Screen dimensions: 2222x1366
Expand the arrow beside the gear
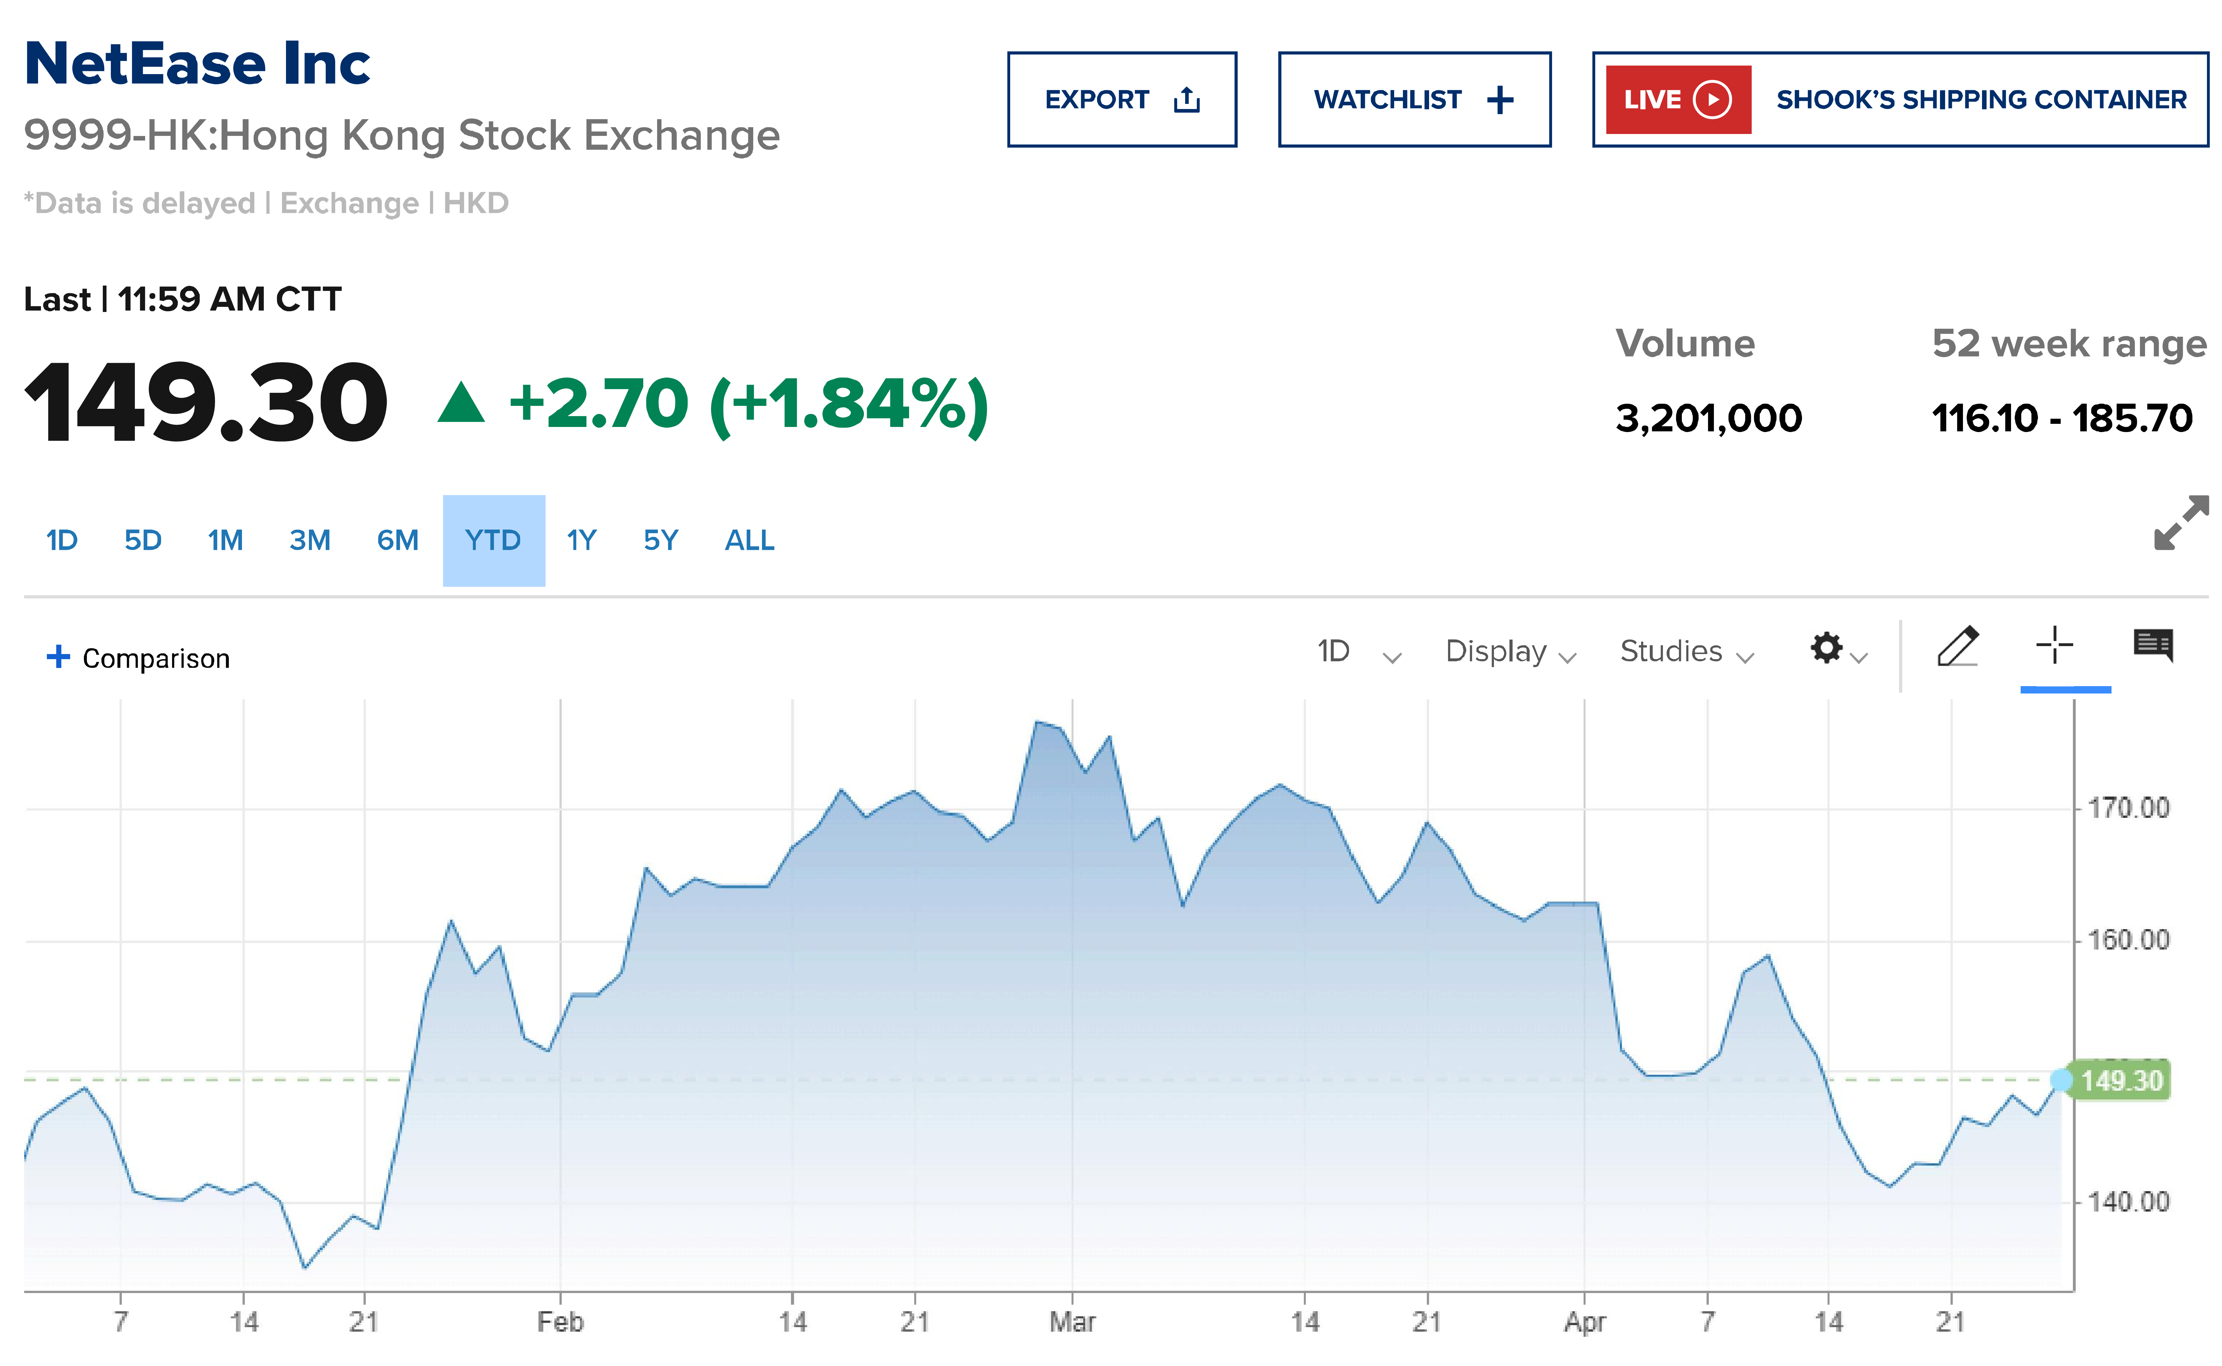pyautogui.click(x=1859, y=658)
